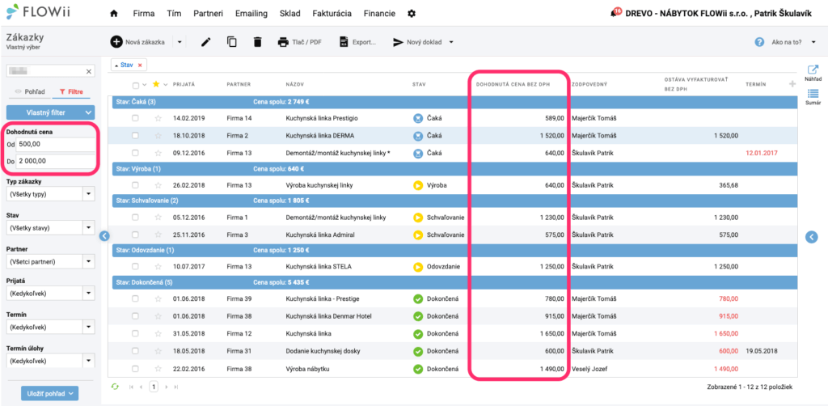Collapse the left filter panel arrow
828x406 pixels.
(x=104, y=236)
